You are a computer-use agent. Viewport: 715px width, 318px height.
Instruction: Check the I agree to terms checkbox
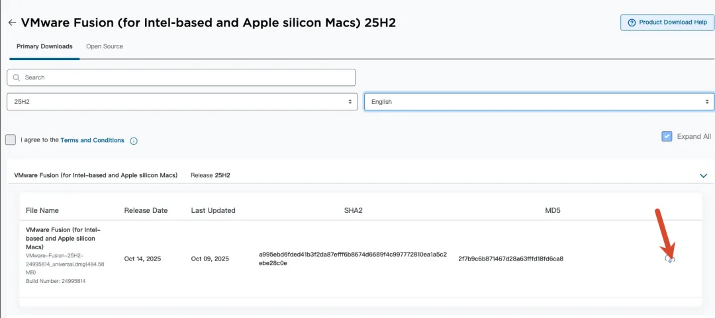point(11,140)
